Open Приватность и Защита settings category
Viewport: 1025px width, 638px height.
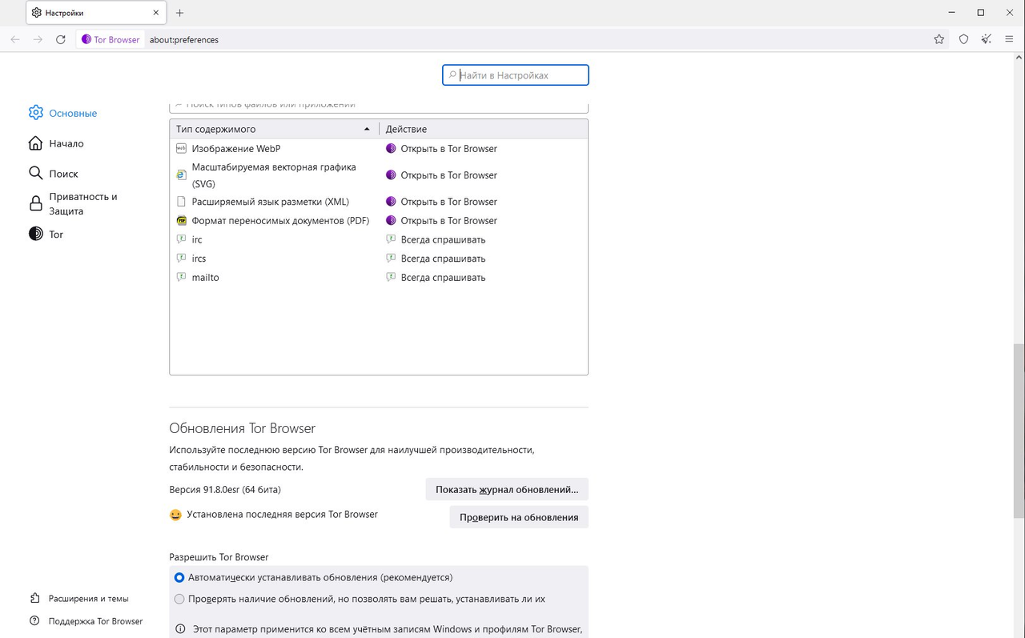point(83,203)
